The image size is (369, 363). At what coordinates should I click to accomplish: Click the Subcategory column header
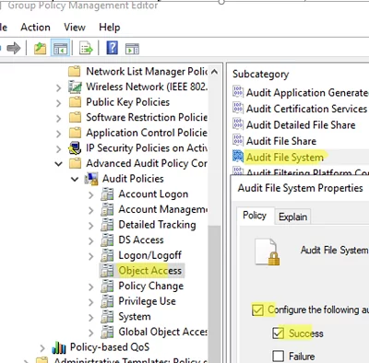[x=261, y=74]
